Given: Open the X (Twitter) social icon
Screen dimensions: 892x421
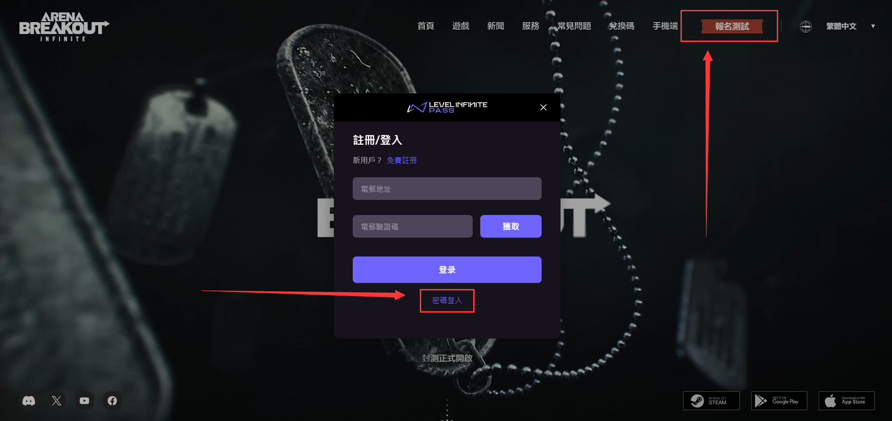Looking at the screenshot, I should coord(57,401).
